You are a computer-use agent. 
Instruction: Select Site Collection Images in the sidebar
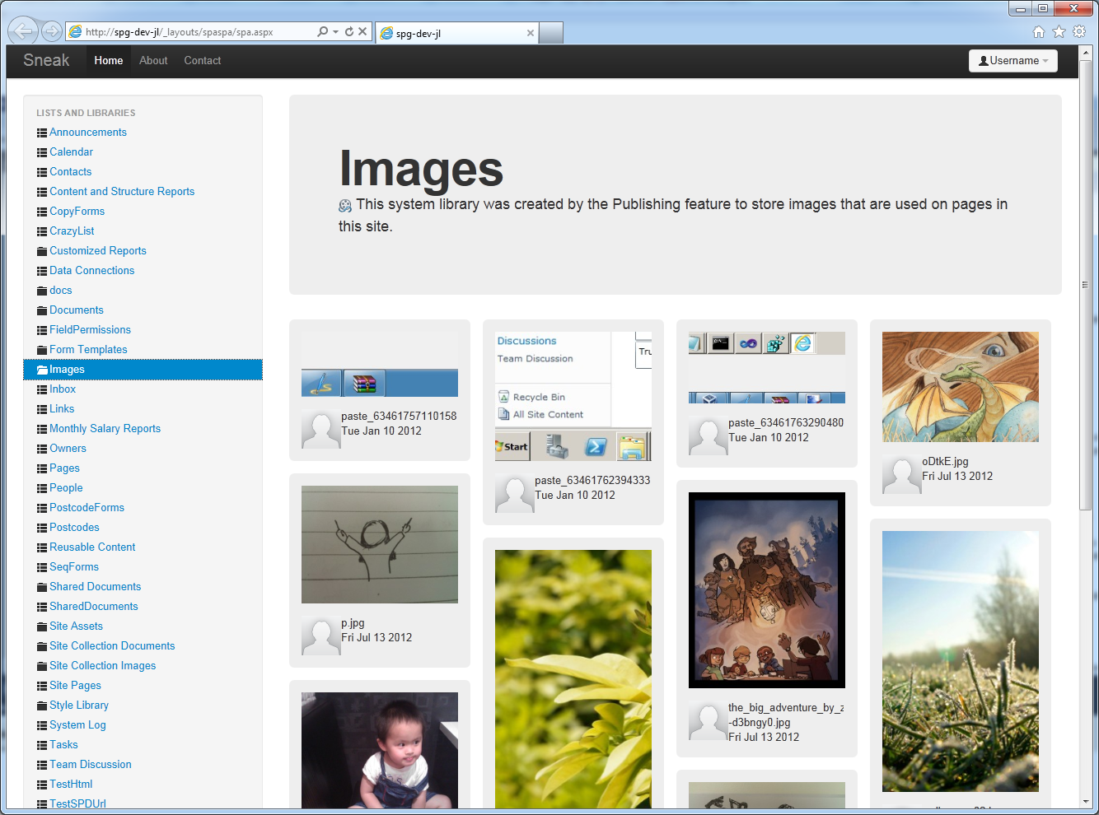coord(102,666)
